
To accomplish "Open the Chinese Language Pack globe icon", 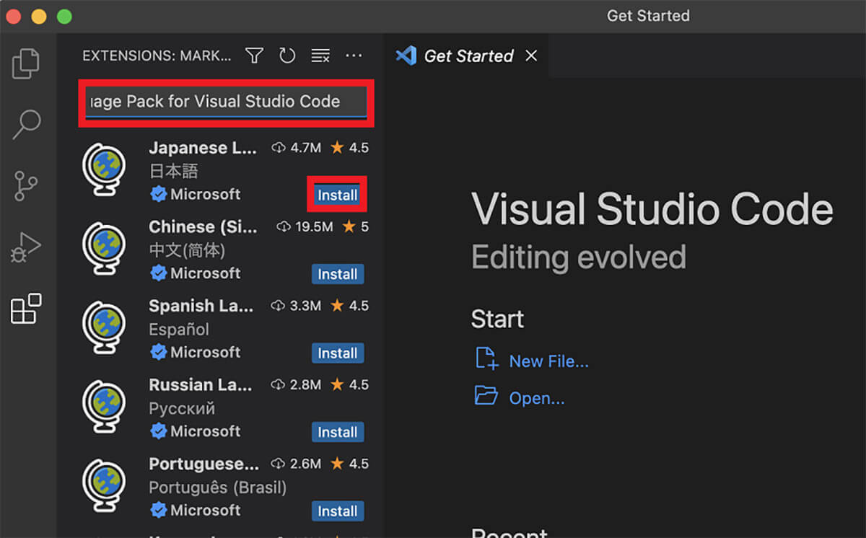I will click(x=104, y=250).
